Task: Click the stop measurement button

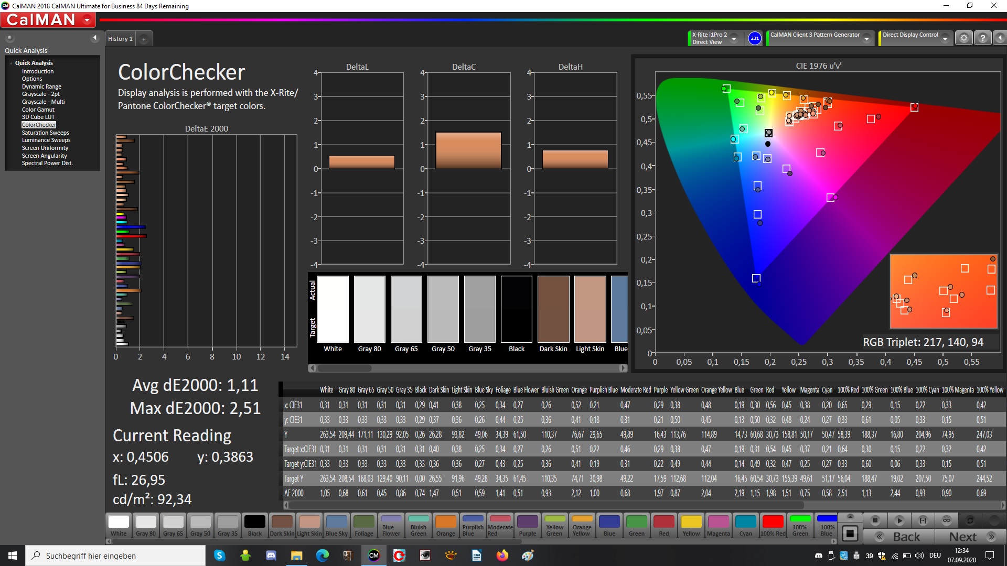Action: (x=875, y=520)
